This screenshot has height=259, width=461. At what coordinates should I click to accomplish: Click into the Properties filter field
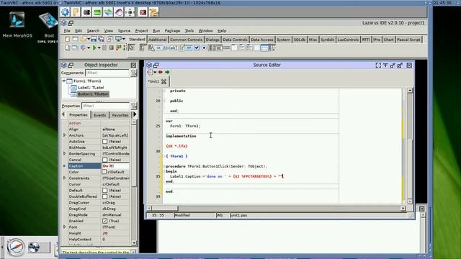105,106
